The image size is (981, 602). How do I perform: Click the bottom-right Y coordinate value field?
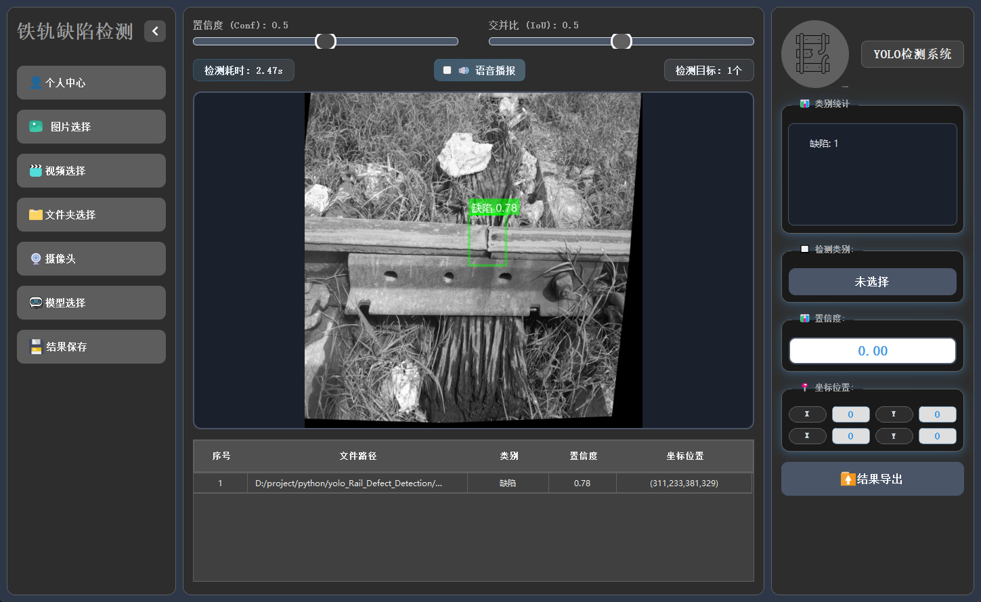[938, 435]
